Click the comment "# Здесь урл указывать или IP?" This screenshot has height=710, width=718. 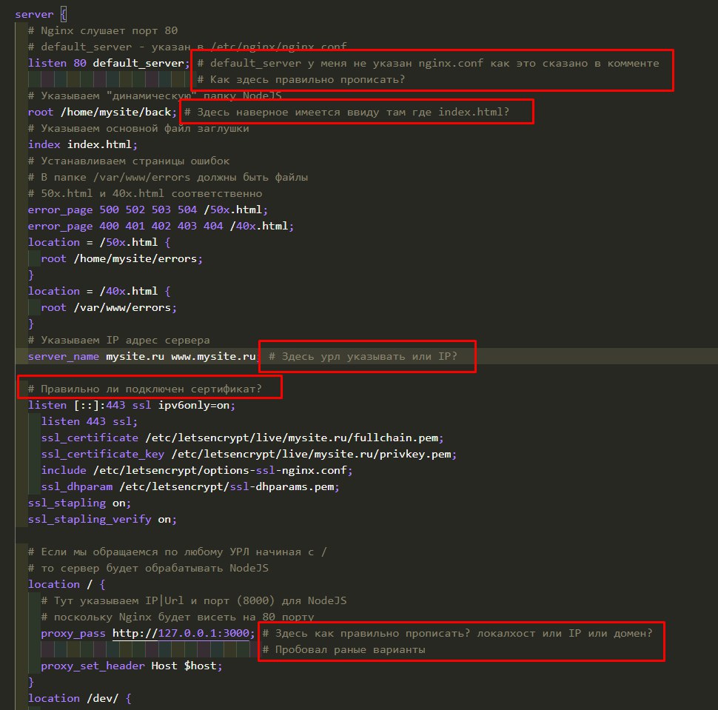363,356
